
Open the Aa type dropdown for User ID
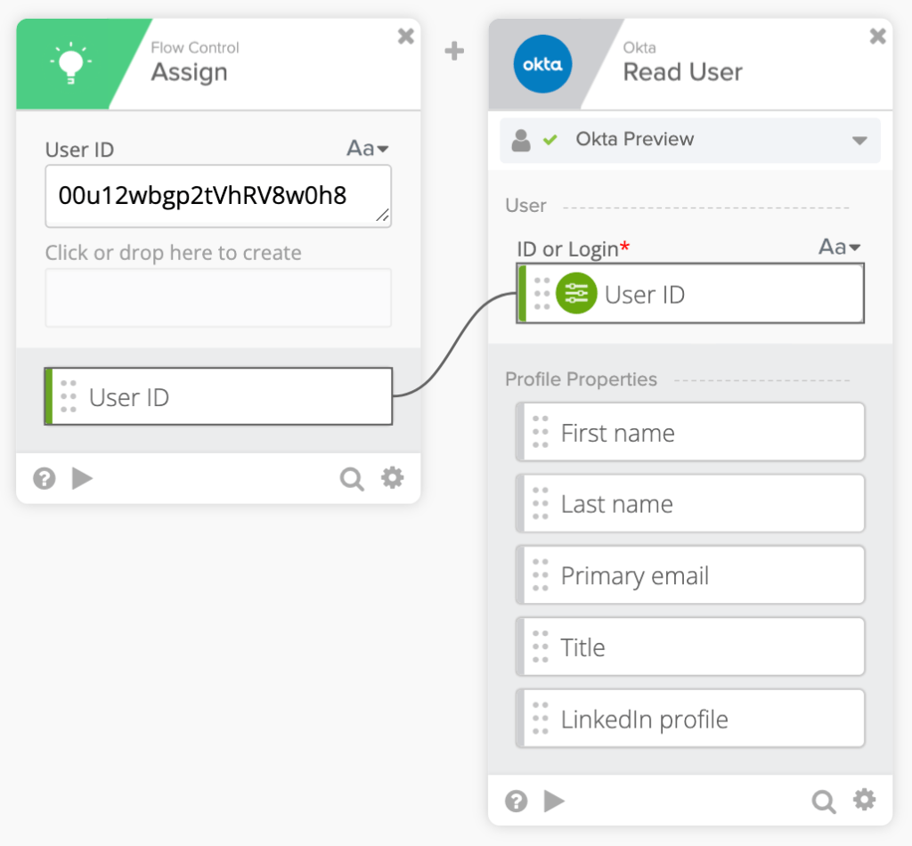coord(368,149)
